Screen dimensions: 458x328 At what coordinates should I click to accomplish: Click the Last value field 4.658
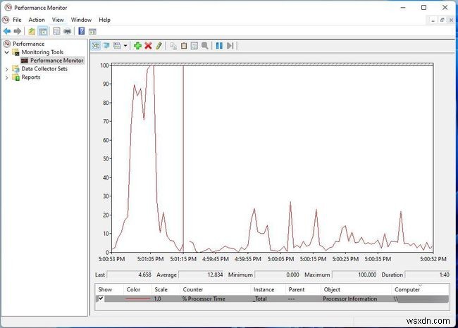130,275
